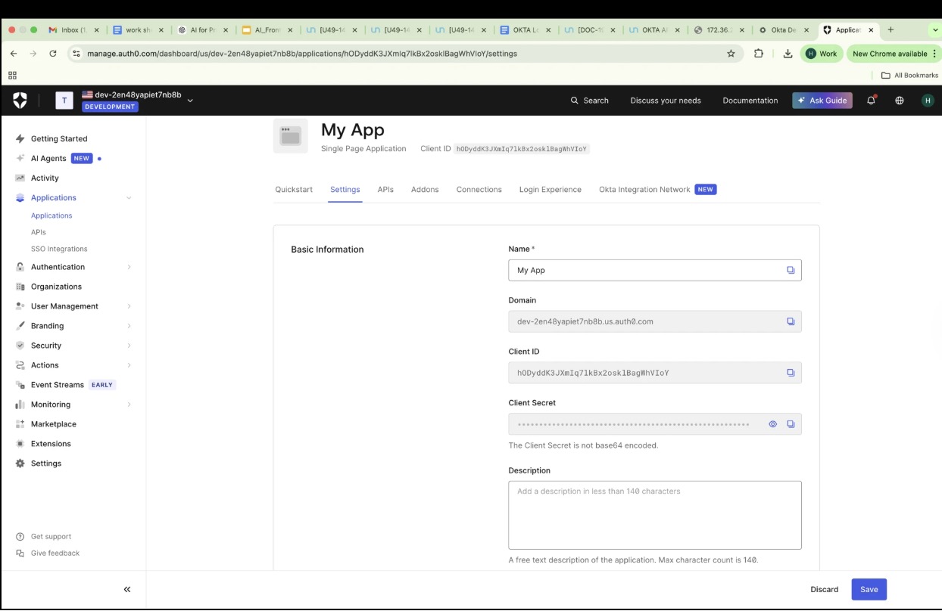
Task: Open the Login Experience tab
Action: pos(551,189)
